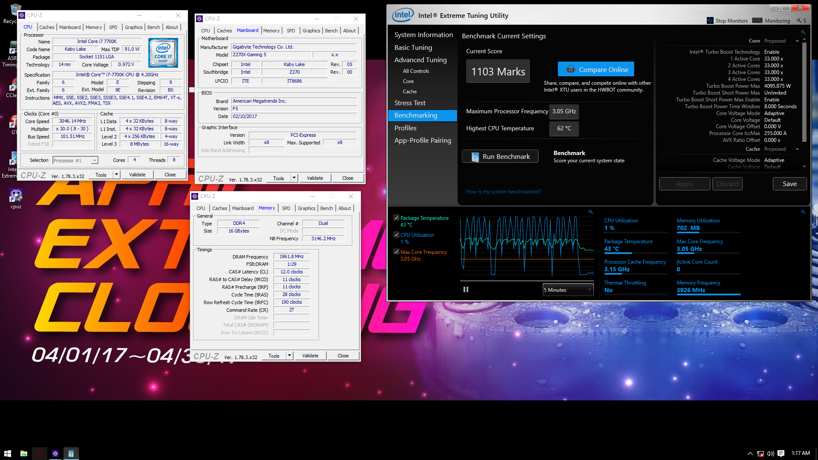Click the Intel logo in the XTU title bar
Image resolution: width=818 pixels, height=460 pixels.
coord(403,15)
